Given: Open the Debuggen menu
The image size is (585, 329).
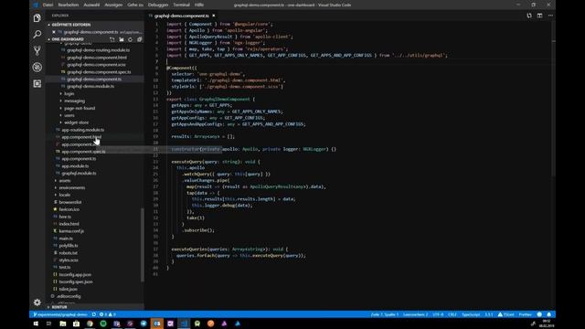Looking at the screenshot, I should 158,5.
